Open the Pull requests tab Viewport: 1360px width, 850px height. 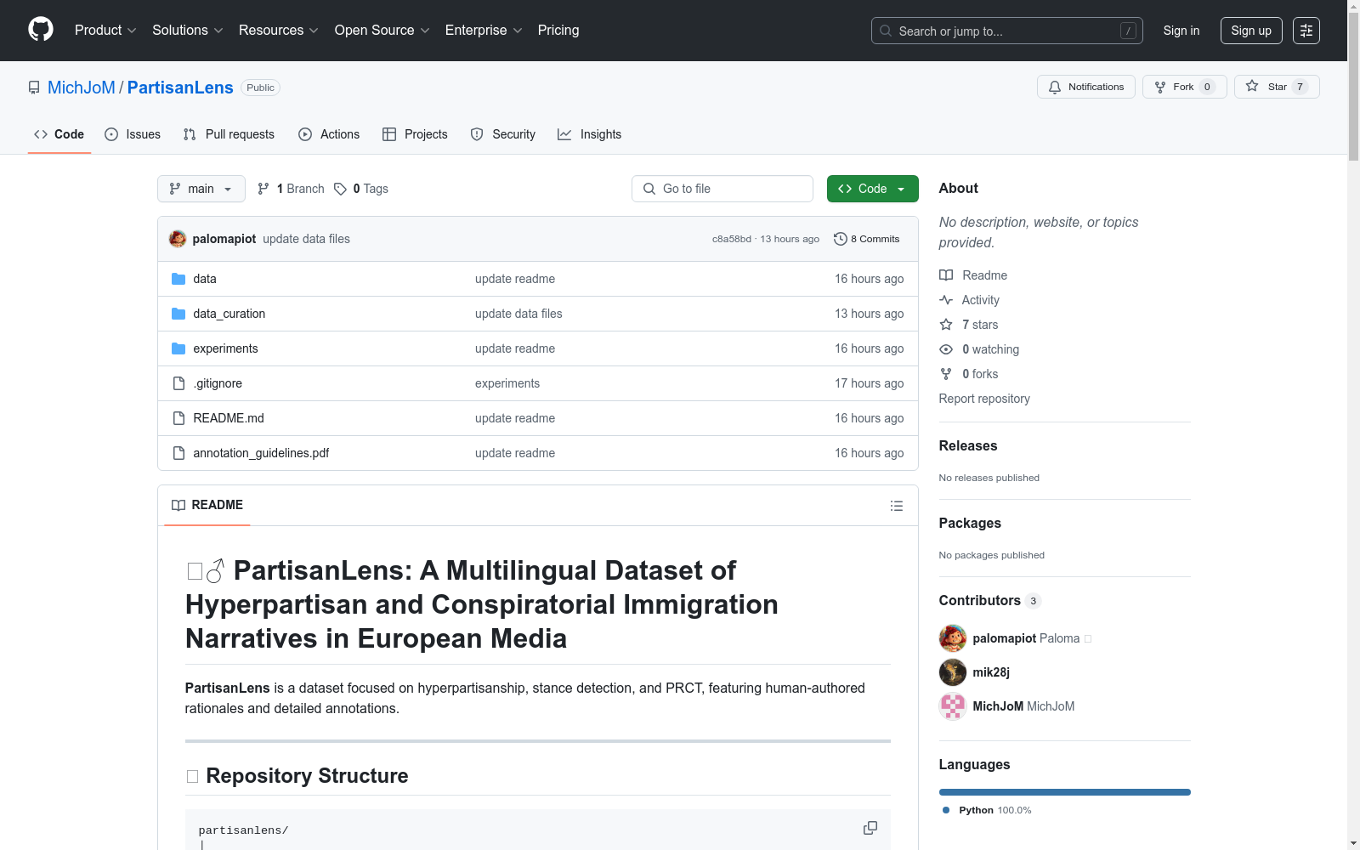[x=229, y=134]
